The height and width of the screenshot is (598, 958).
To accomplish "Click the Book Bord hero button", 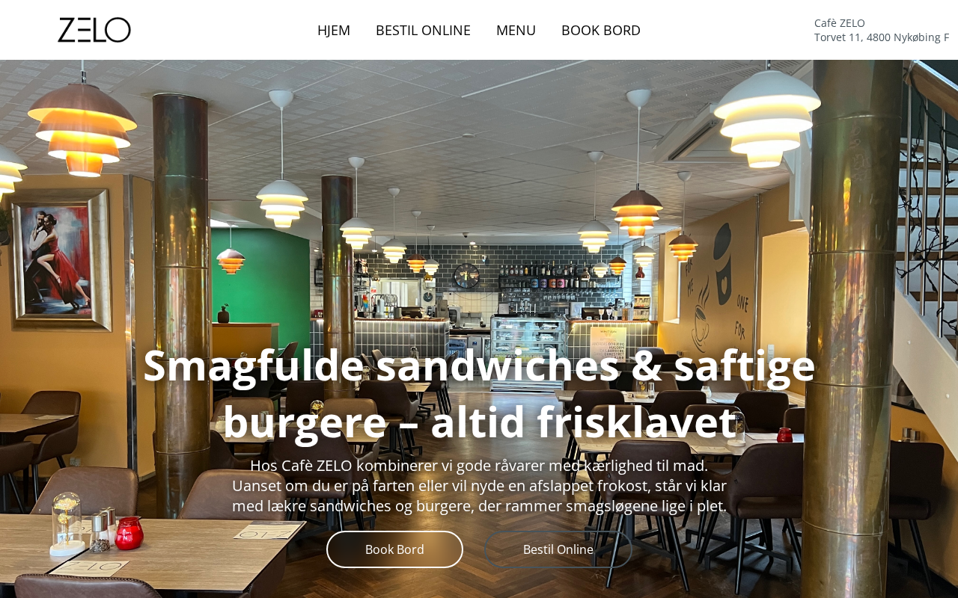I will click(394, 549).
